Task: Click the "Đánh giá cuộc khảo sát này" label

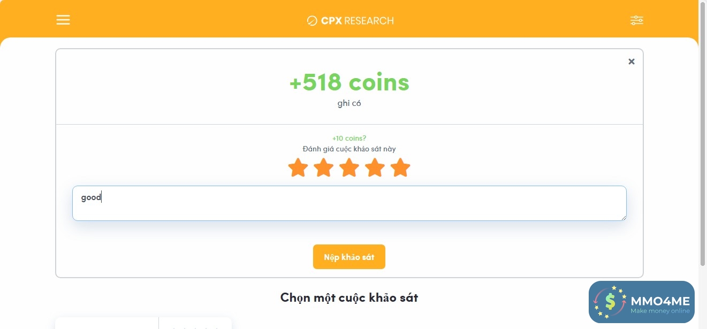Action: (349, 149)
